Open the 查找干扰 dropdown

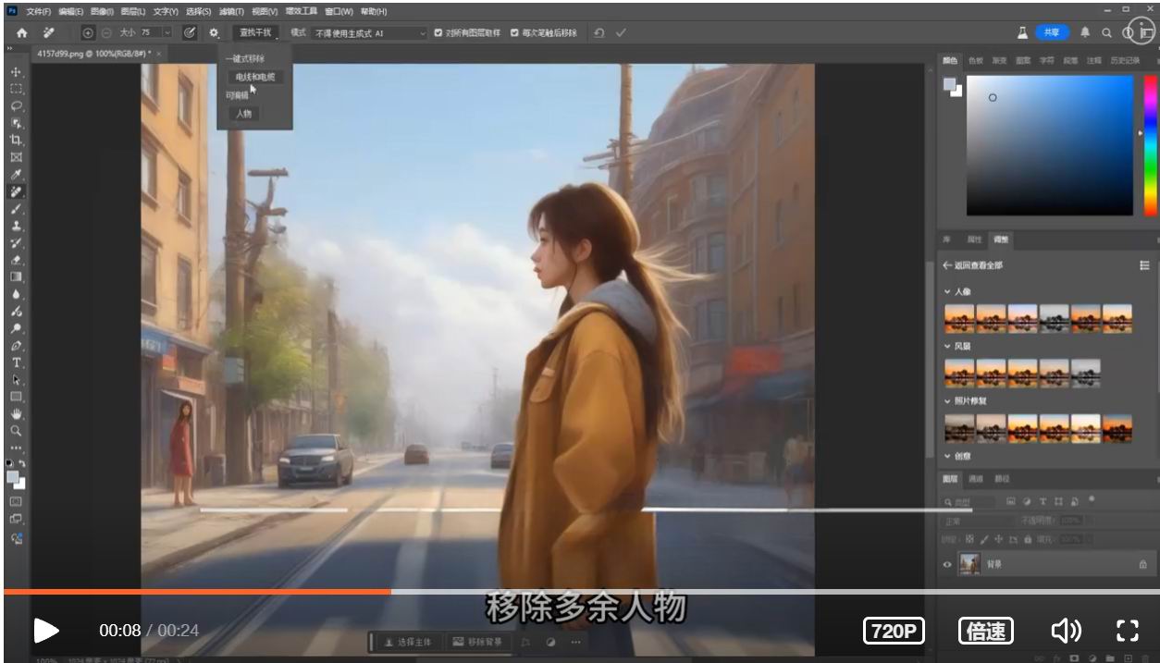tap(257, 32)
